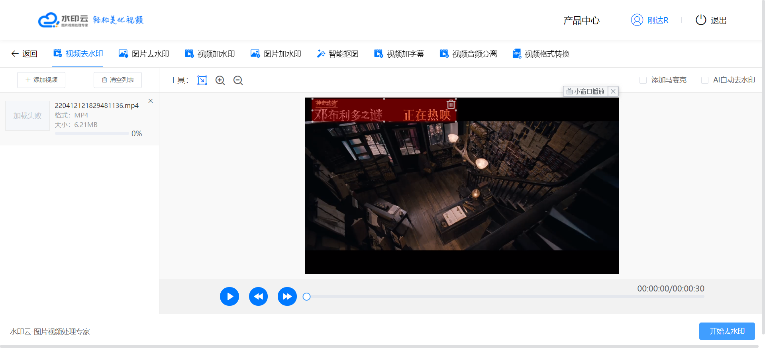Viewport: 765px width, 348px height.
Task: Open 产品中心 menu
Action: click(x=581, y=20)
